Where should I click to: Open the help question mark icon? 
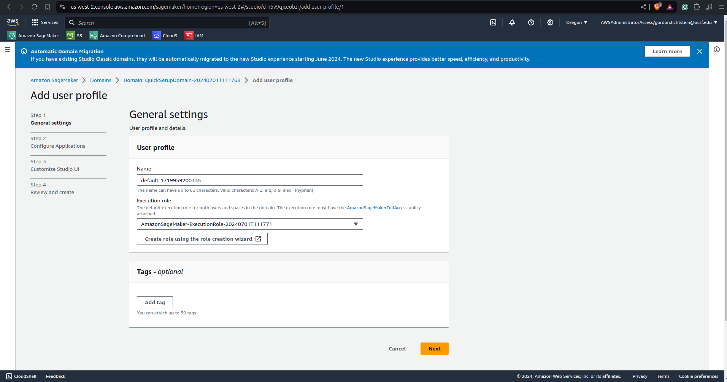tap(531, 22)
